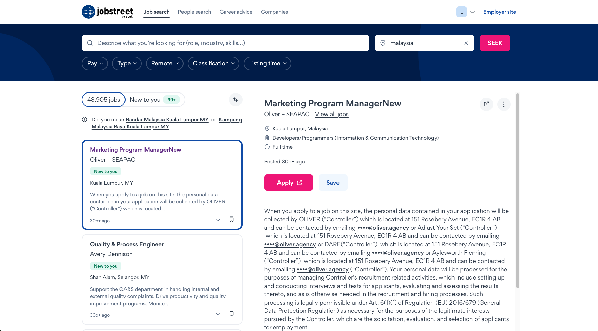Screen dimensions: 598x331
Task: Open the Type filter dropdown
Action: pyautogui.click(x=127, y=63)
